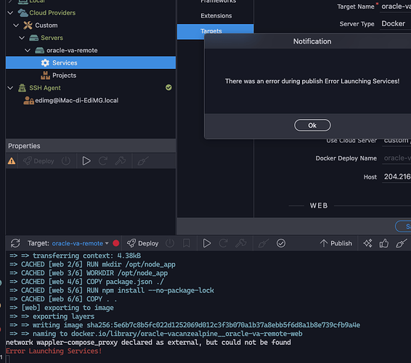Click play icon in Properties toolbar
The height and width of the screenshot is (363, 411).
(86, 161)
